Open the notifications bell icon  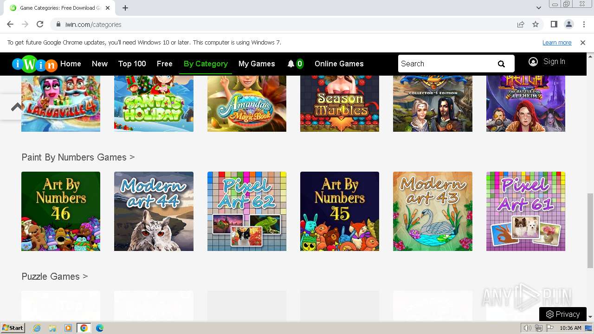pyautogui.click(x=291, y=64)
